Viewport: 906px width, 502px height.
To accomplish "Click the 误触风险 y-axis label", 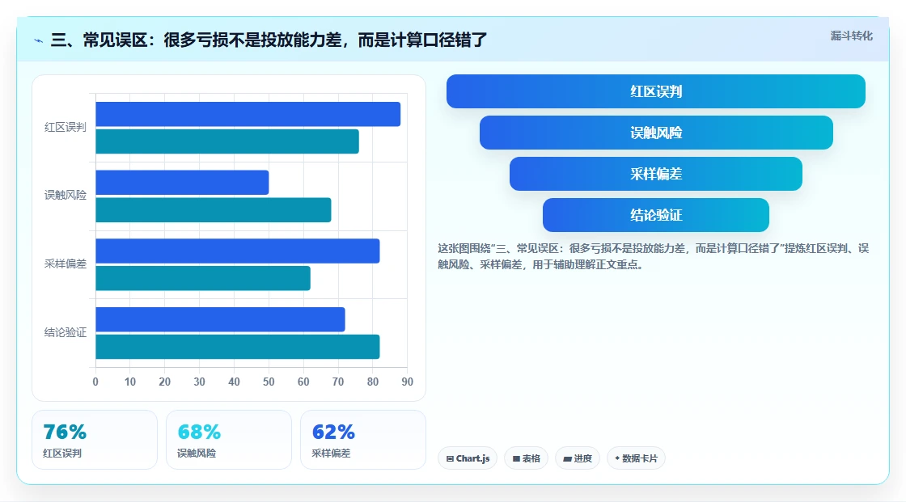I will (x=66, y=196).
